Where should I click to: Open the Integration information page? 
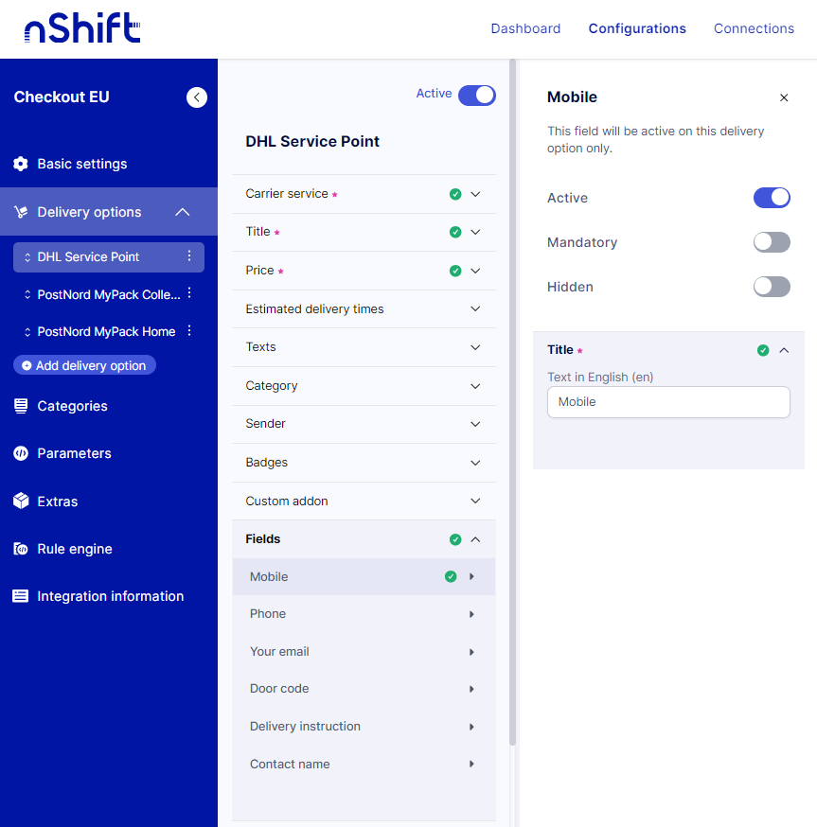110,596
